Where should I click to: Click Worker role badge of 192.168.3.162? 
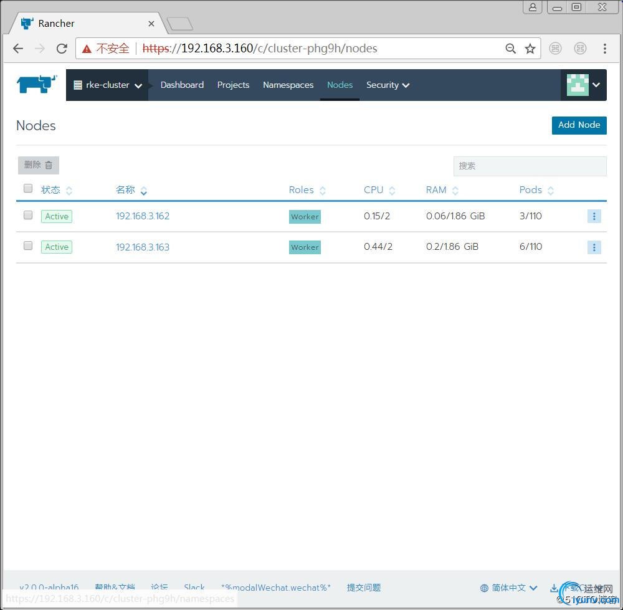pyautogui.click(x=305, y=217)
